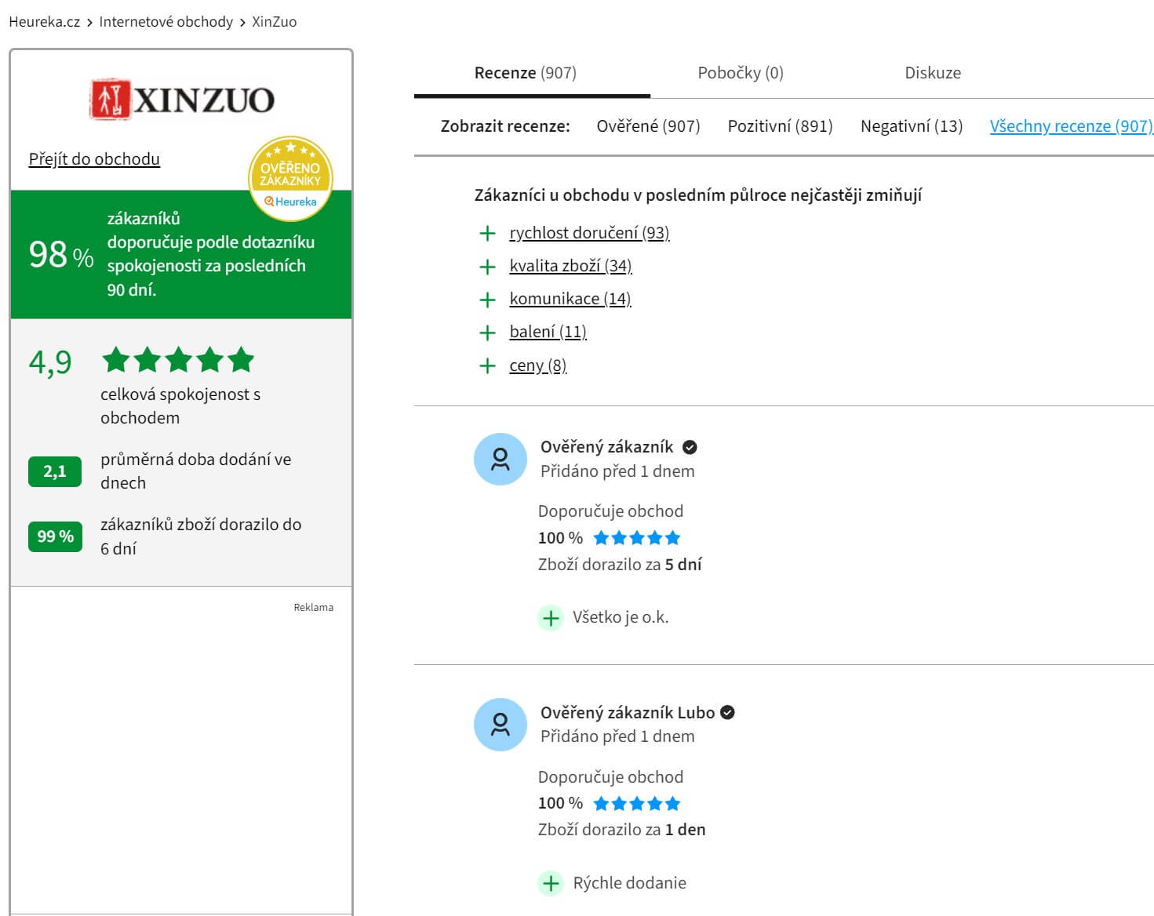
Task: Click the blue stars in Lubo's review
Action: [x=636, y=803]
